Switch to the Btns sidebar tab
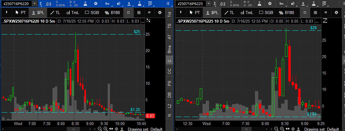This screenshot has width=345, height=131. click(169, 49)
